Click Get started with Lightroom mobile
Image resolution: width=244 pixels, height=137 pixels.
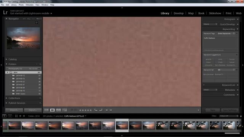click(30, 13)
